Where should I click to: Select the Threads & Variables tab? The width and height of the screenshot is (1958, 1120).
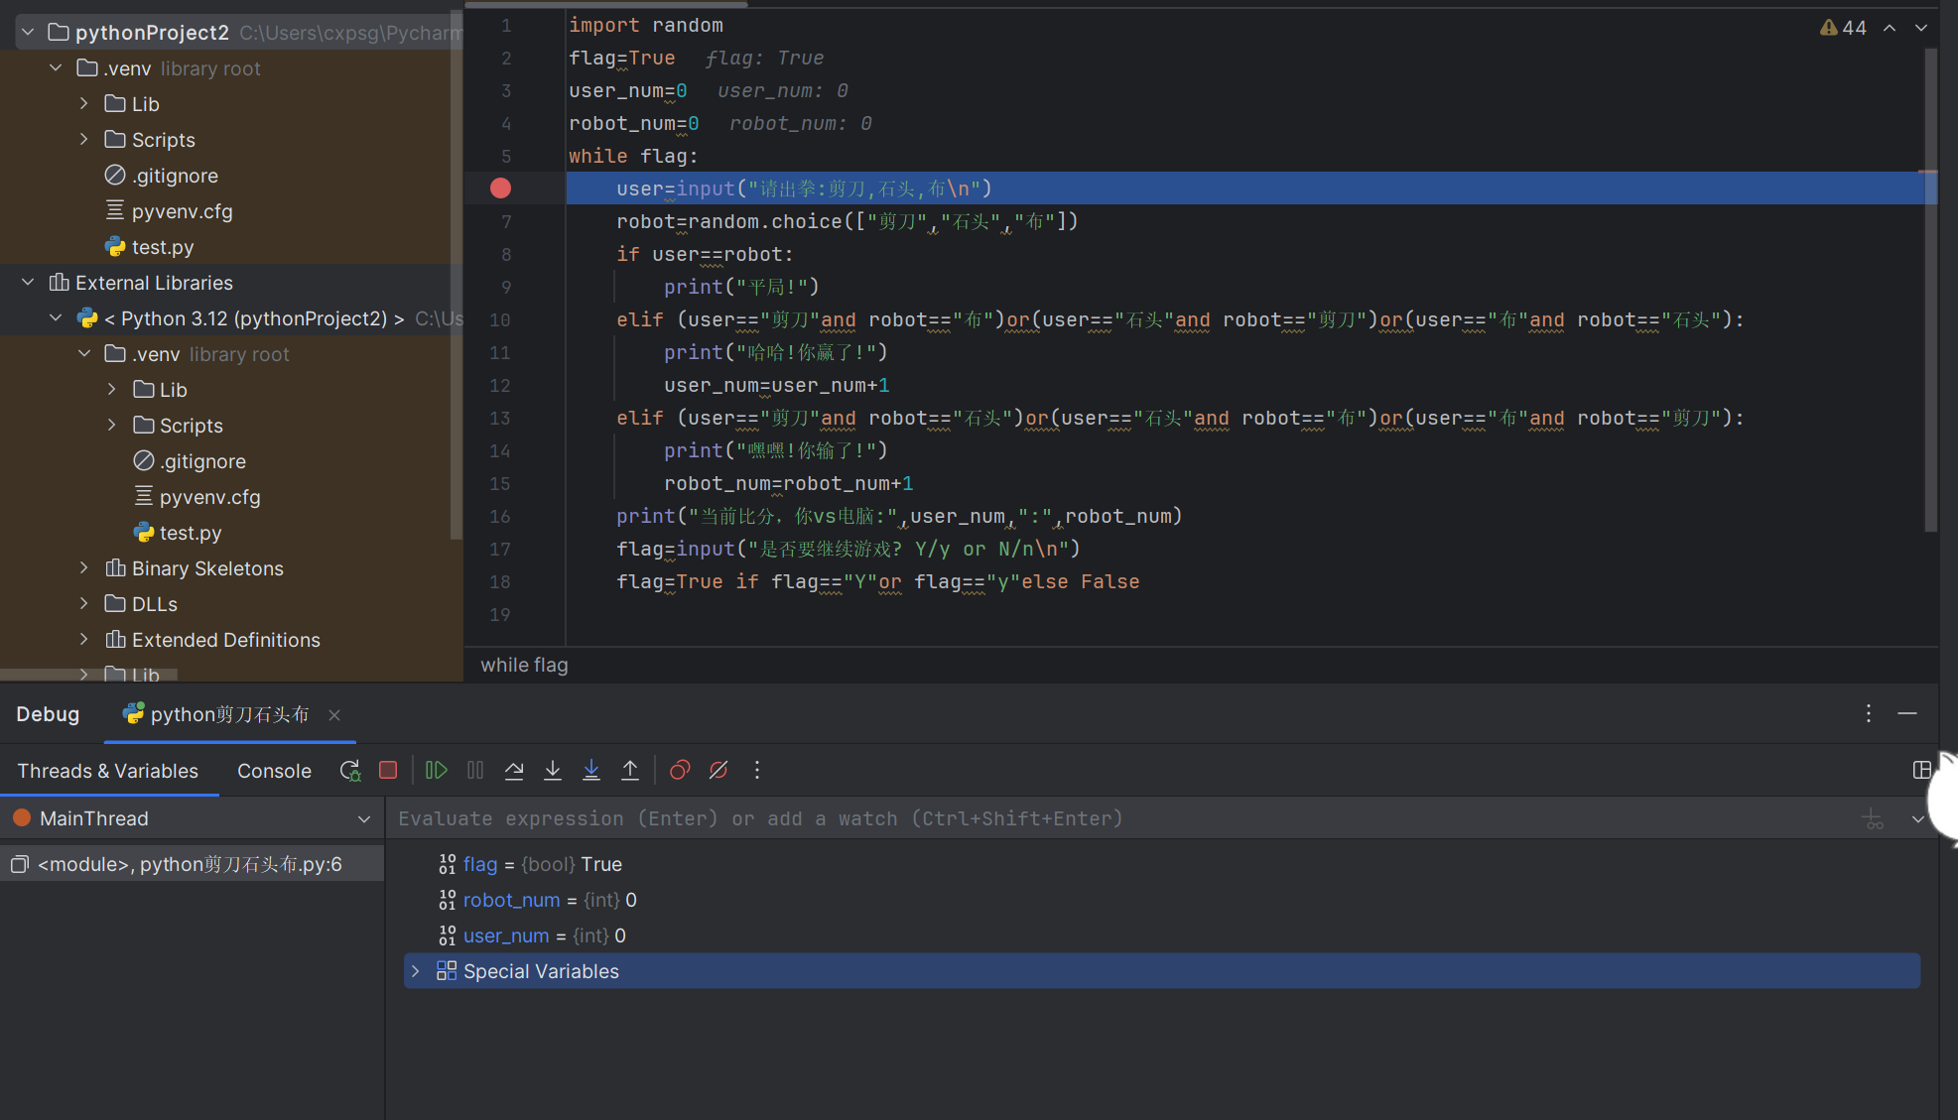pos(107,771)
